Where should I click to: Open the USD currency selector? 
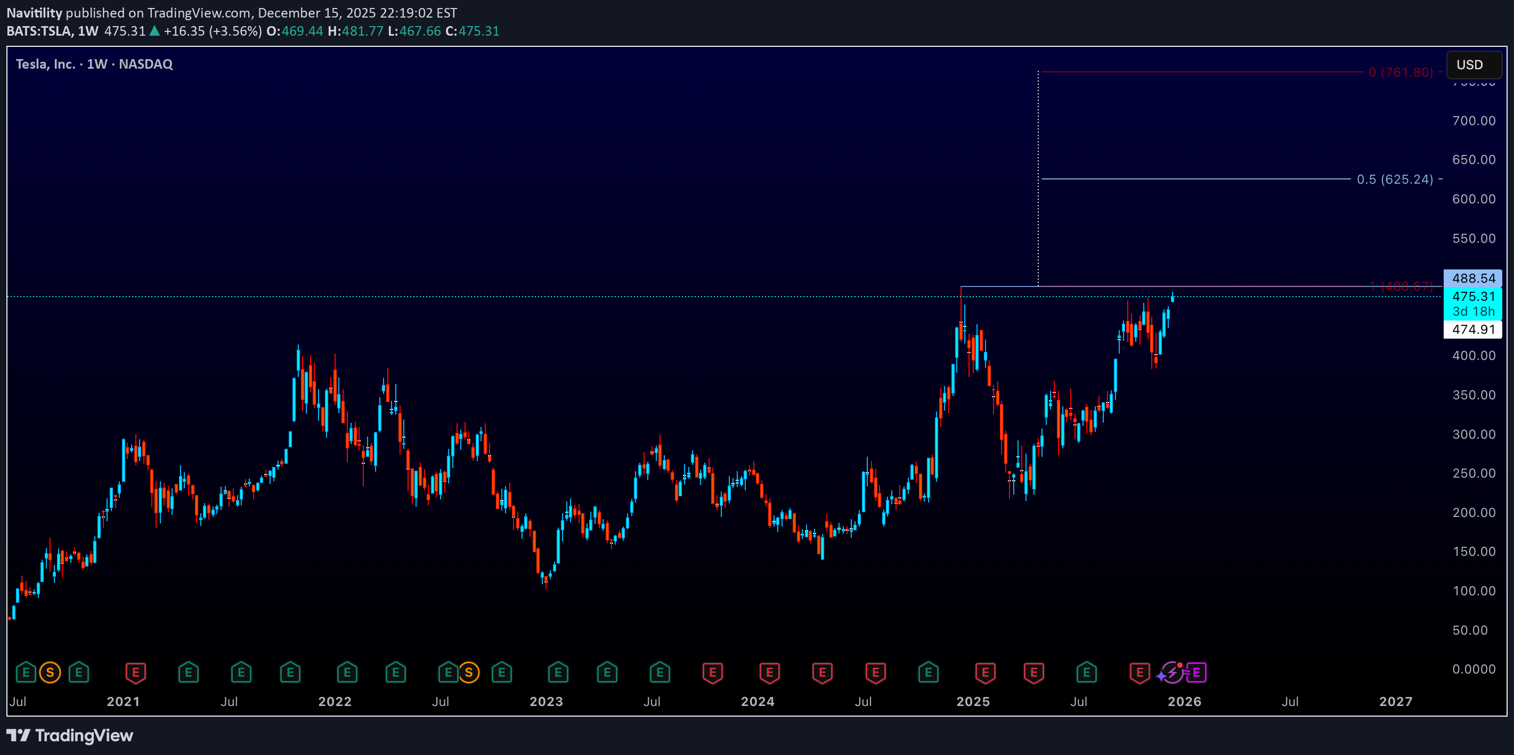(x=1473, y=64)
